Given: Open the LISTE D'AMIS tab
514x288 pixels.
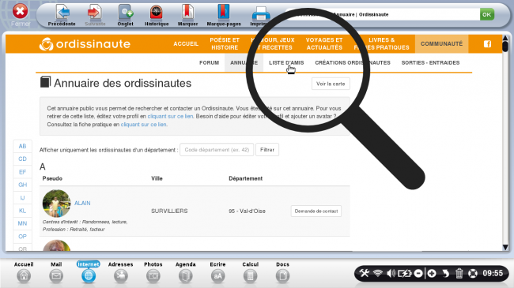Looking at the screenshot, I should coord(286,62).
